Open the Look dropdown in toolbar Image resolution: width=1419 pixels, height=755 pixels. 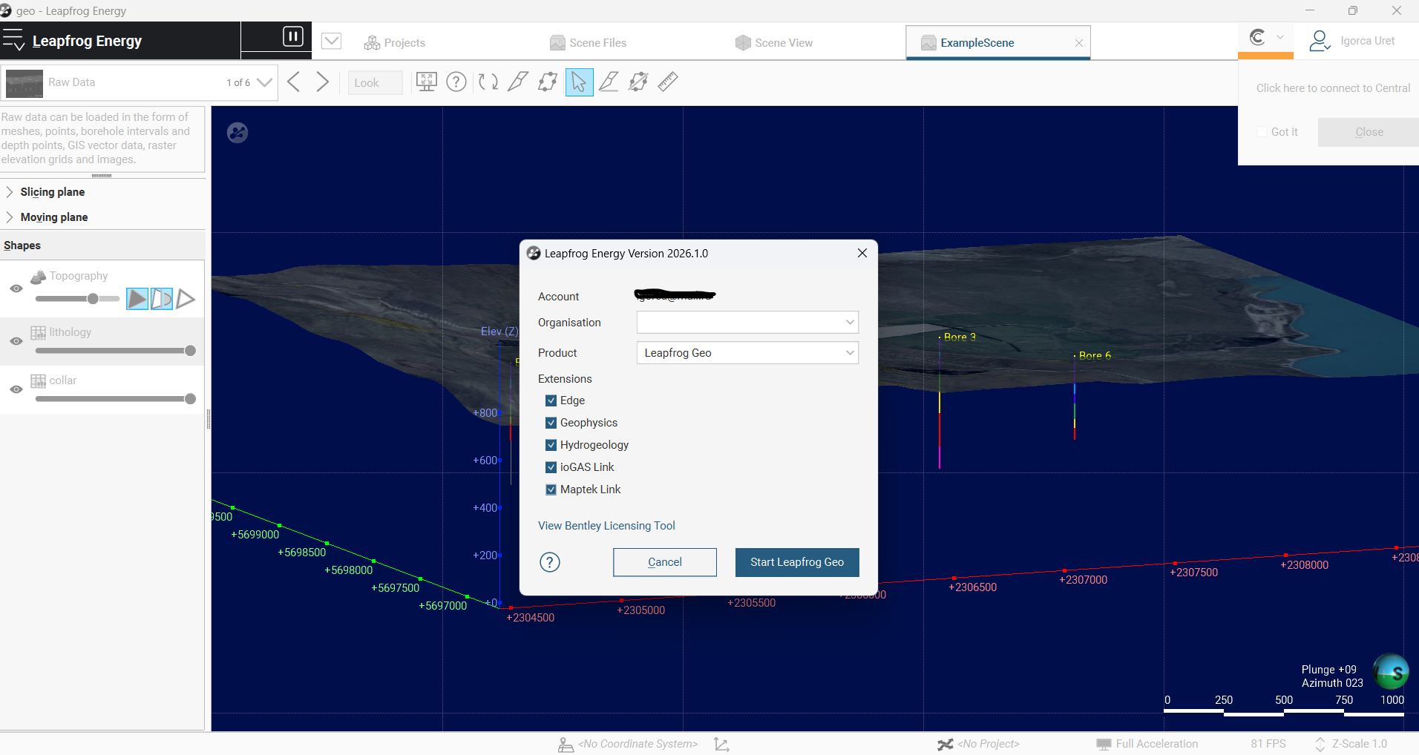(376, 82)
